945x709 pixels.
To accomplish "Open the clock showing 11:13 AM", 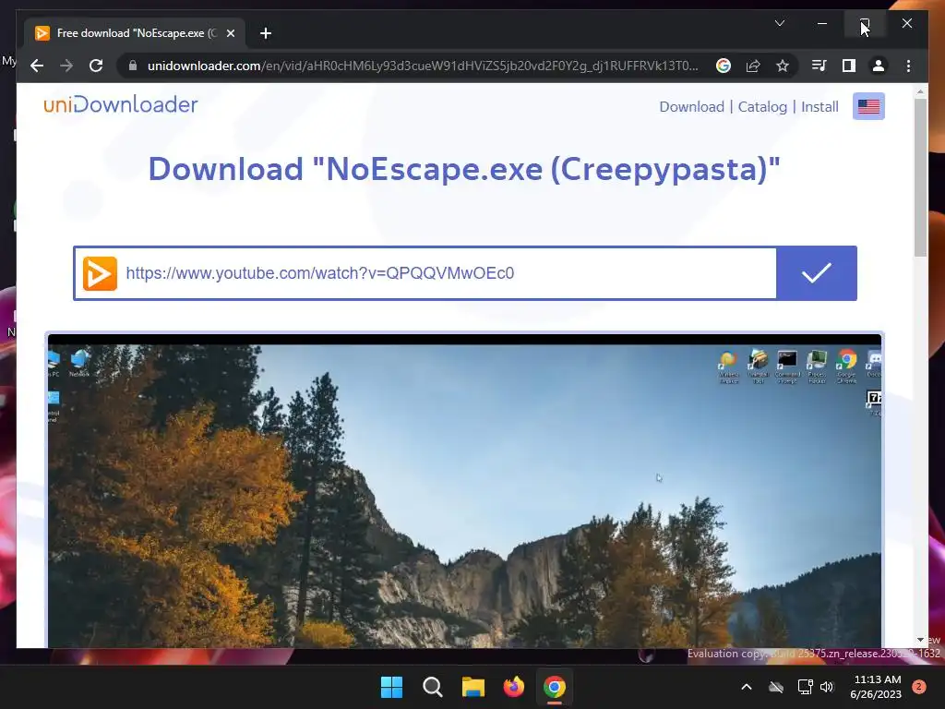I will click(876, 687).
